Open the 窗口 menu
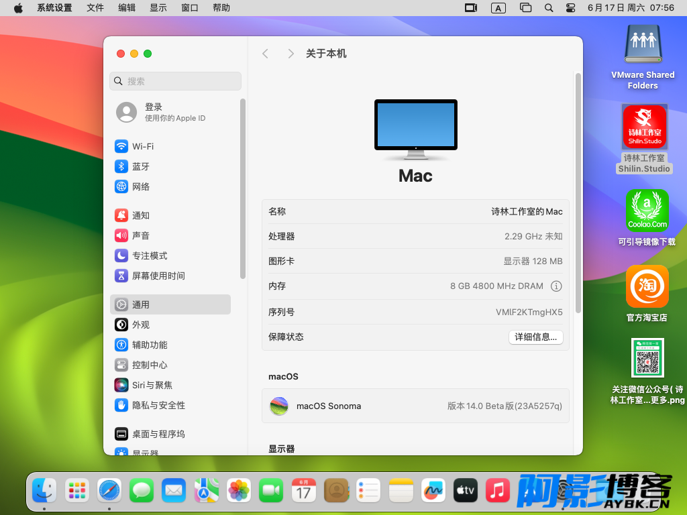 190,8
